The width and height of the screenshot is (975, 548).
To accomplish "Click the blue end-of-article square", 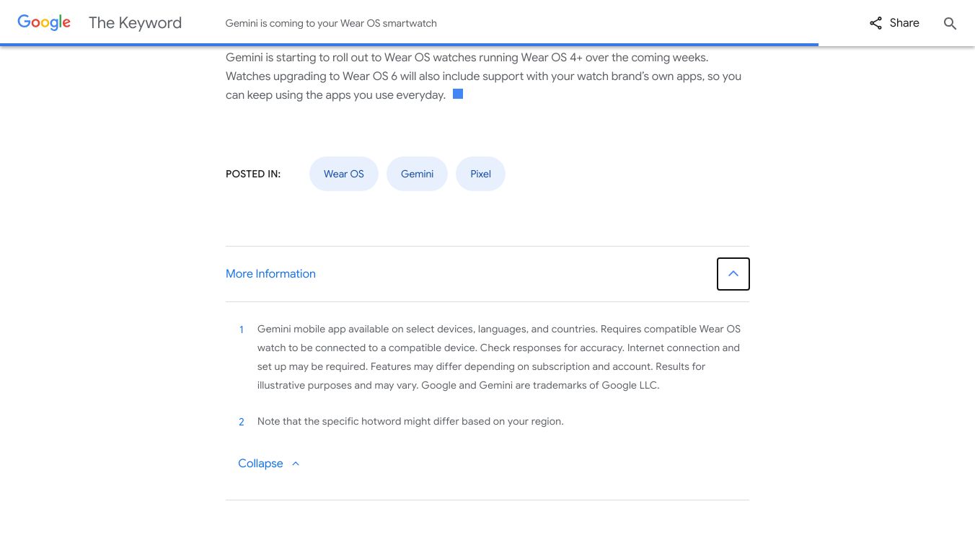I will pyautogui.click(x=458, y=94).
